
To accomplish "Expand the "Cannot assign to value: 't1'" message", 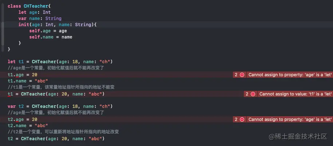I will (x=296, y=94).
